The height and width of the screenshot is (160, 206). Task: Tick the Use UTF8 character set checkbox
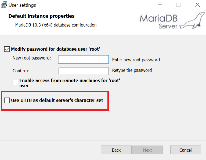point(7,100)
